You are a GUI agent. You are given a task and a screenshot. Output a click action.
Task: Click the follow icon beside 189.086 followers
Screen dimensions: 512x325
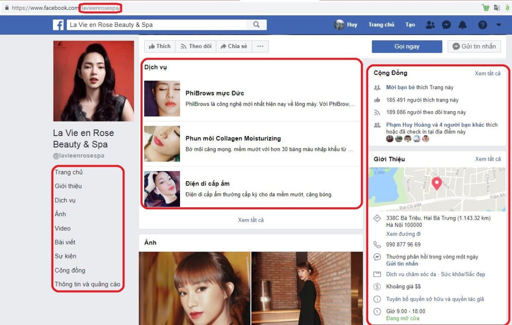pyautogui.click(x=377, y=113)
